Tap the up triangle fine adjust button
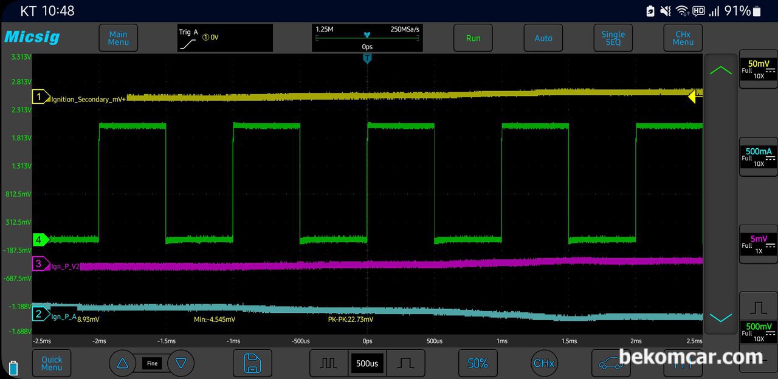 tap(123, 363)
